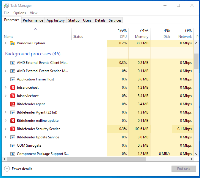Collapse details with Fewer details toggle
This screenshot has width=200, height=178.
pyautogui.click(x=7, y=169)
